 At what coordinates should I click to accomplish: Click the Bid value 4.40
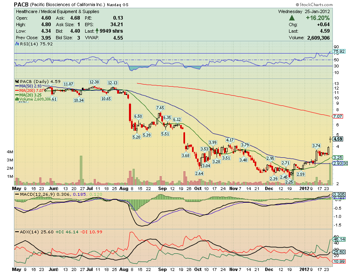[x=75, y=31]
